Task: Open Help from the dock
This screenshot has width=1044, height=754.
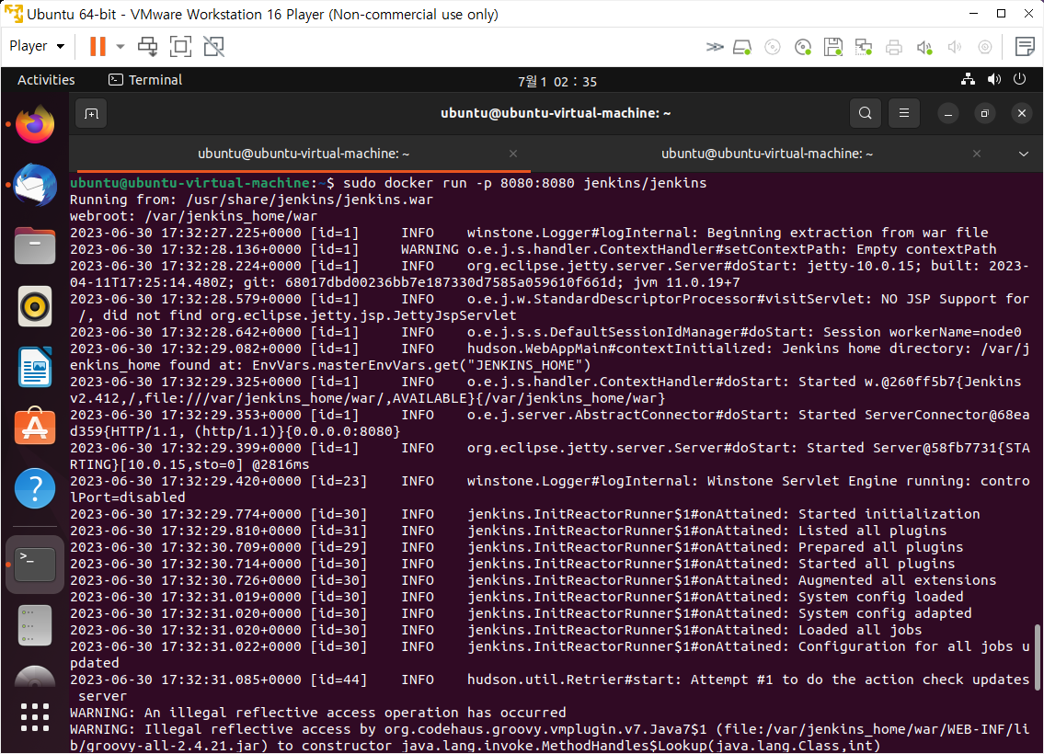Action: pyautogui.click(x=35, y=488)
